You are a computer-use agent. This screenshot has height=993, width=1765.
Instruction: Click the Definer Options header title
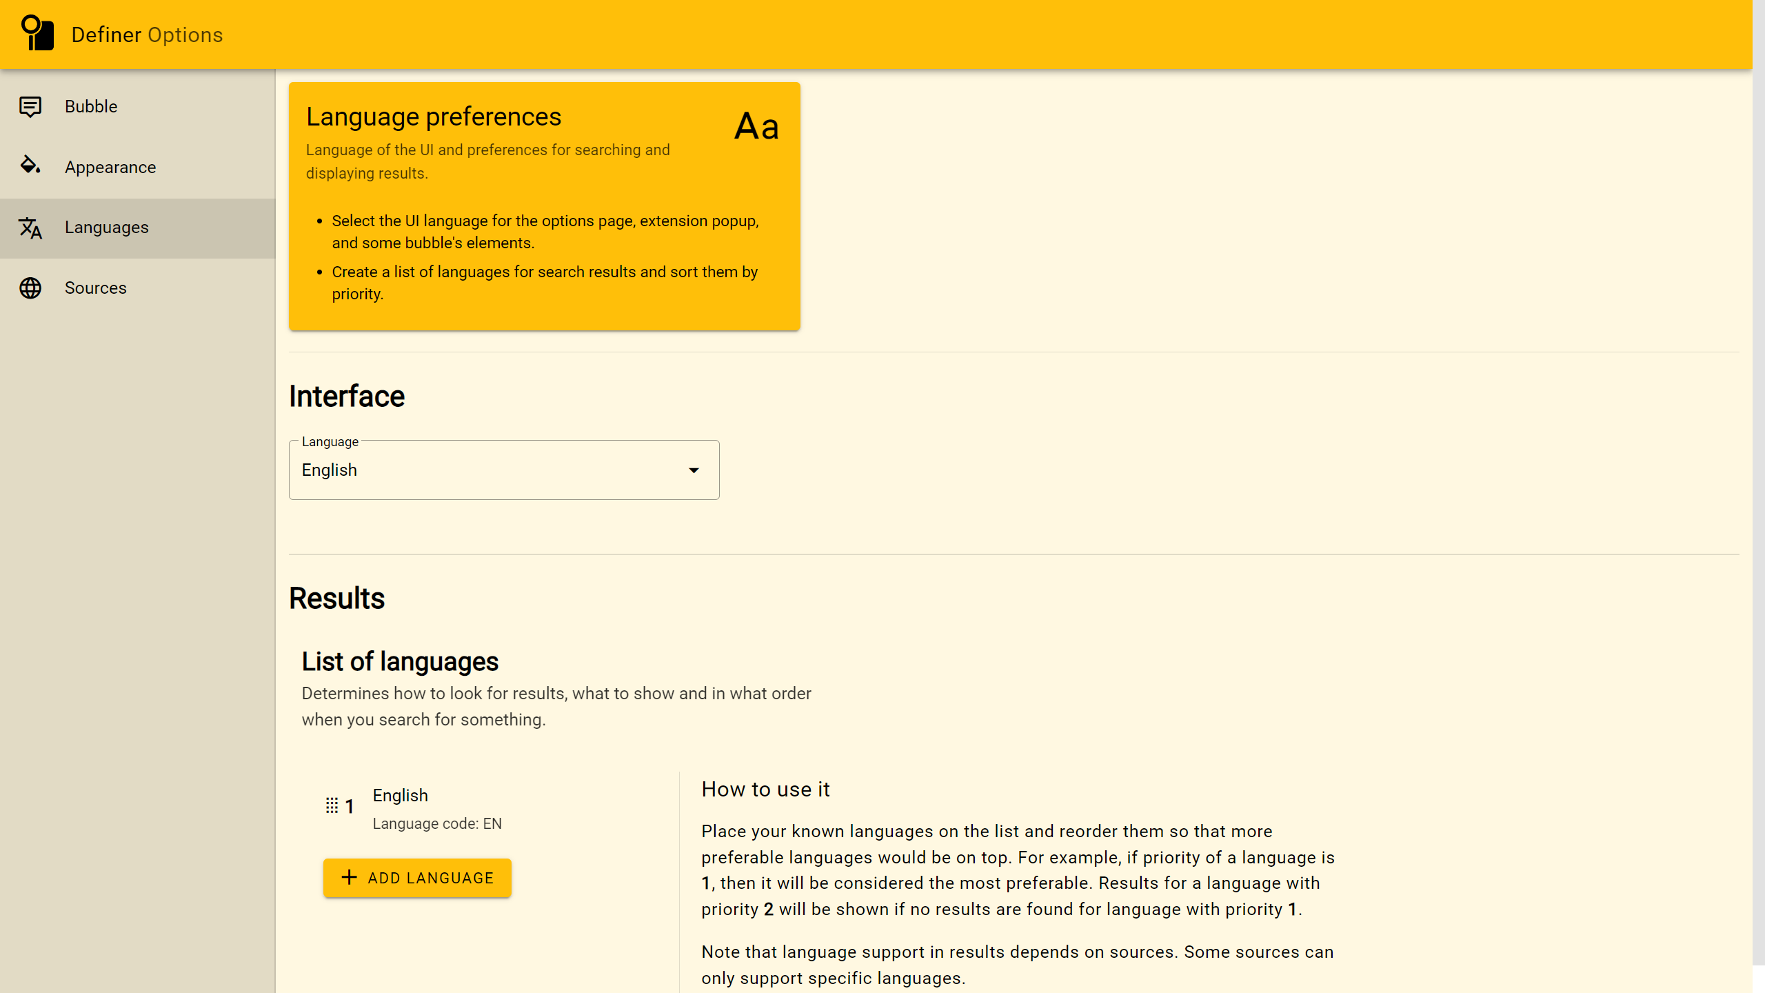(x=147, y=34)
